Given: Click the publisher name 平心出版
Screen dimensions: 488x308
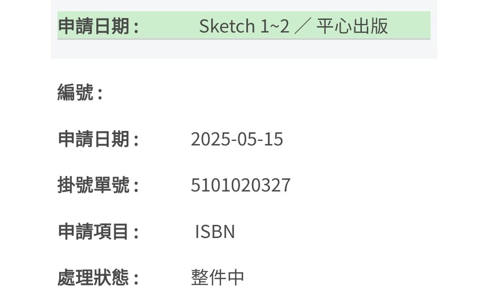Looking at the screenshot, I should pos(352,26).
